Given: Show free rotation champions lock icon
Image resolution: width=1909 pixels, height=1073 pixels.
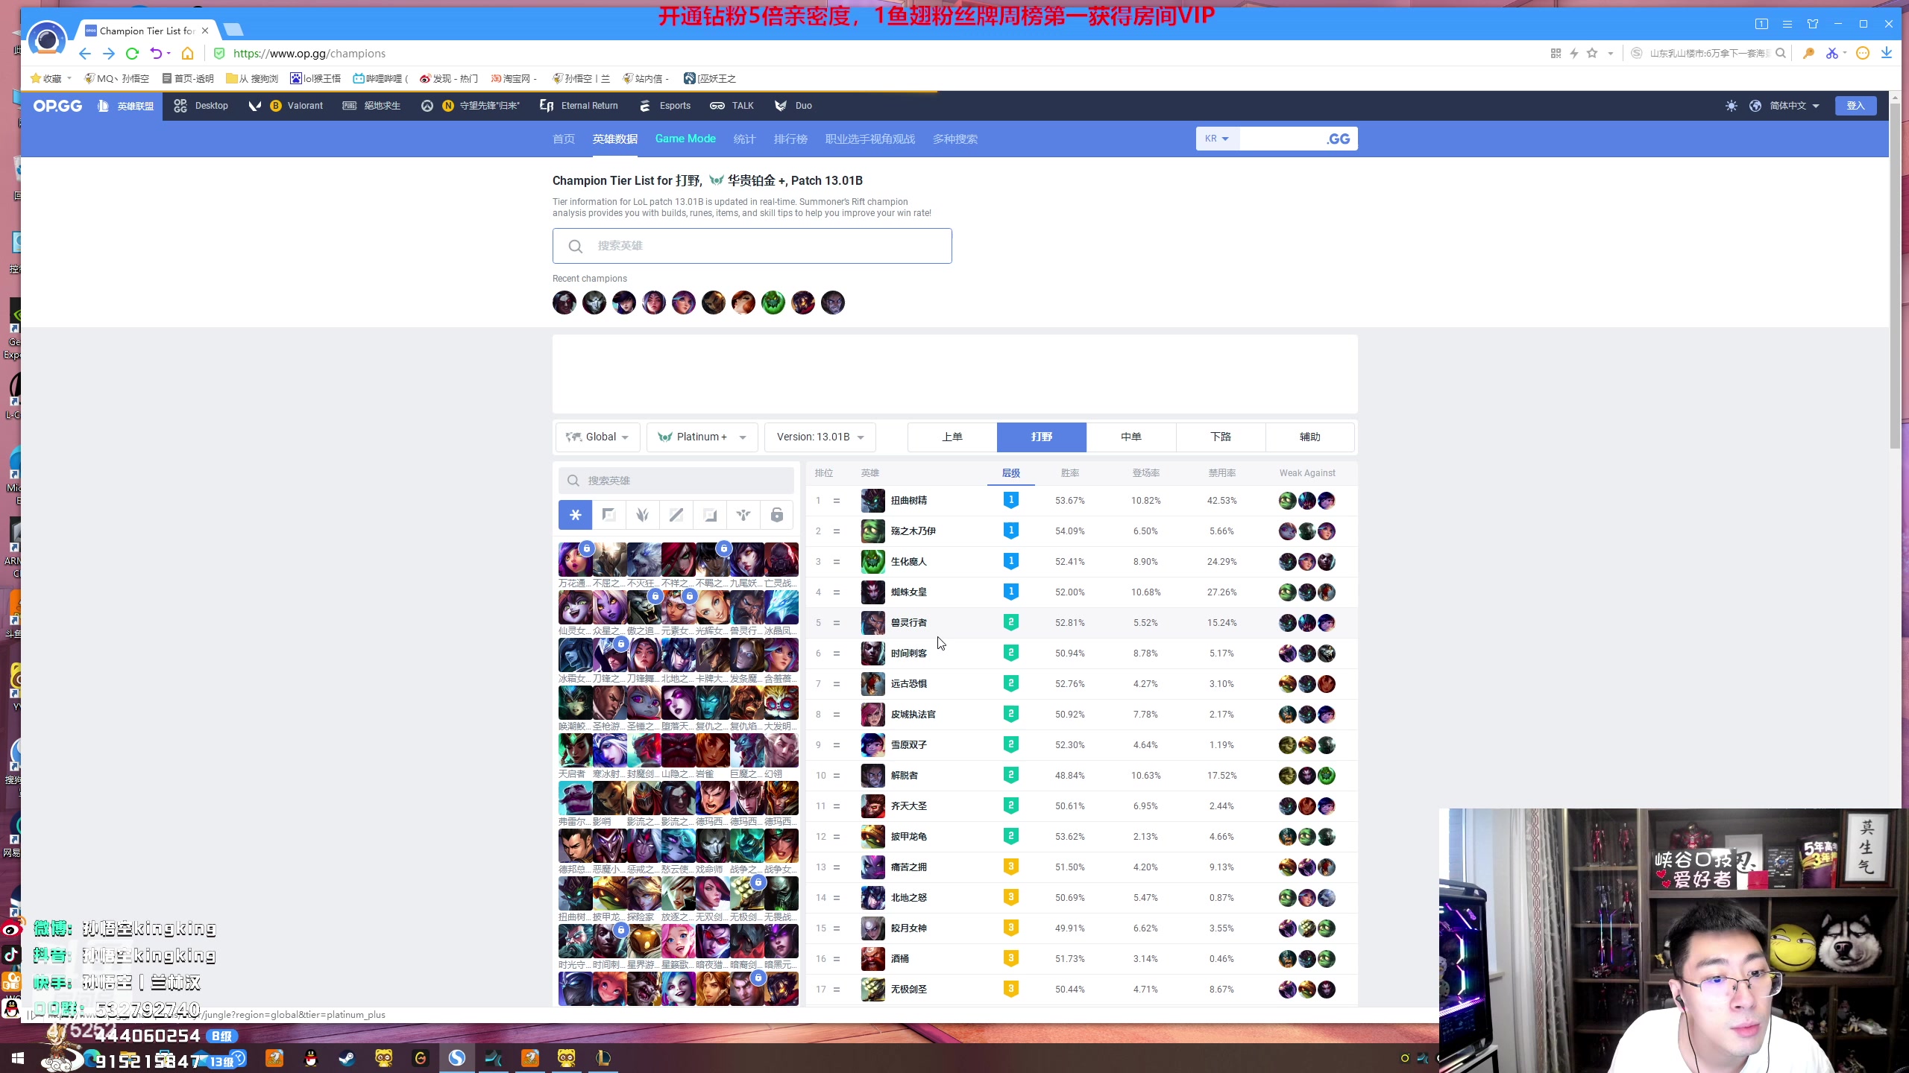Looking at the screenshot, I should coord(777,515).
